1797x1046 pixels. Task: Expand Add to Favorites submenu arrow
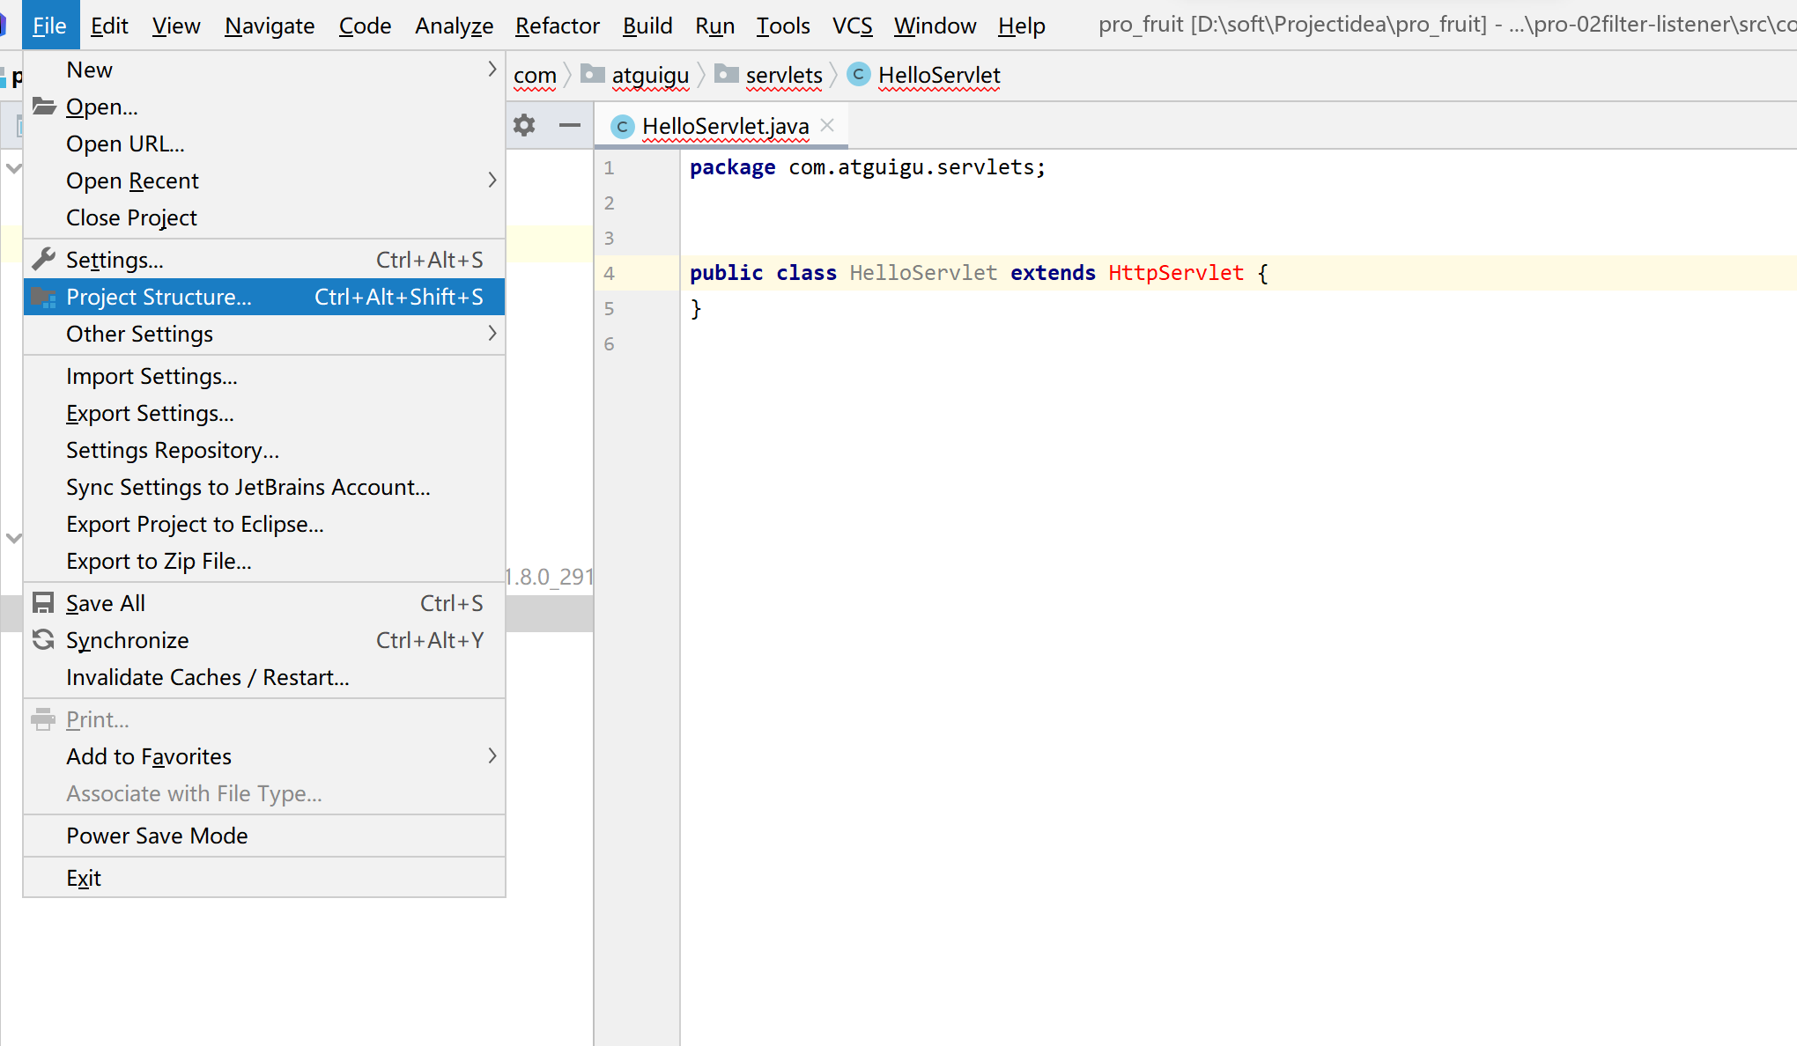492,755
